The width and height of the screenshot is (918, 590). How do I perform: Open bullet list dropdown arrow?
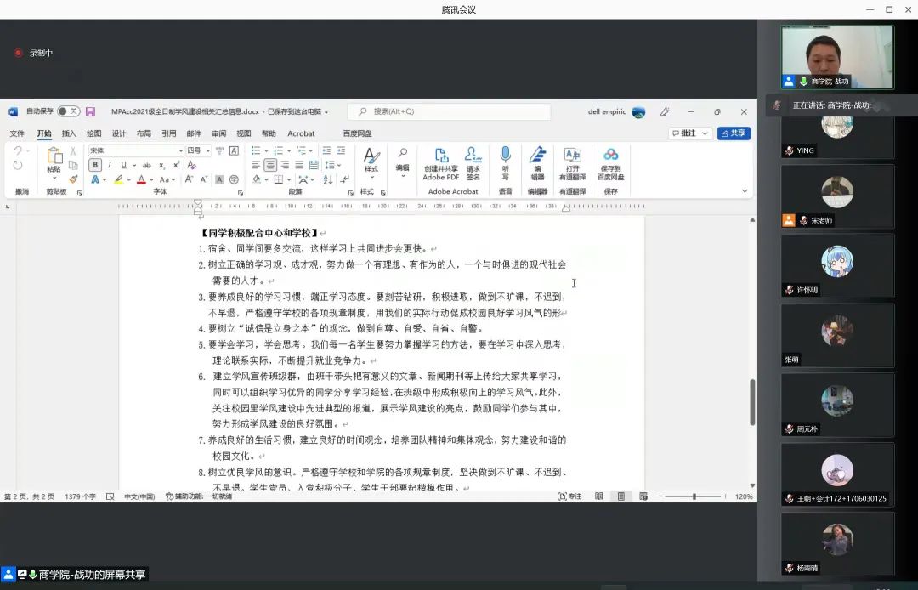(266, 150)
